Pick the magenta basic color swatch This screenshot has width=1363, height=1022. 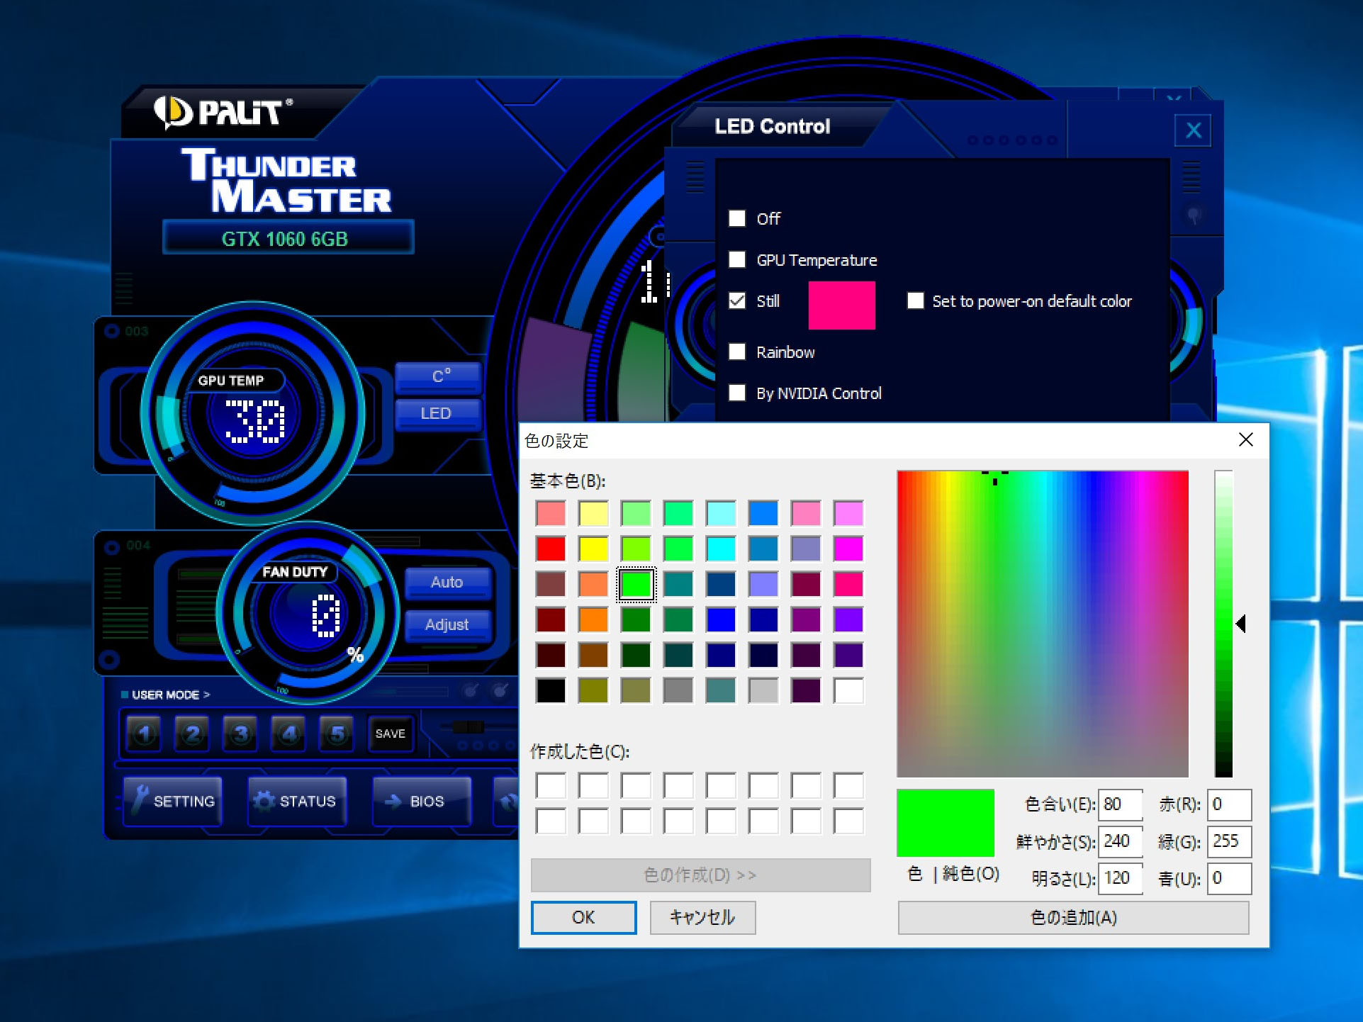[x=848, y=549]
